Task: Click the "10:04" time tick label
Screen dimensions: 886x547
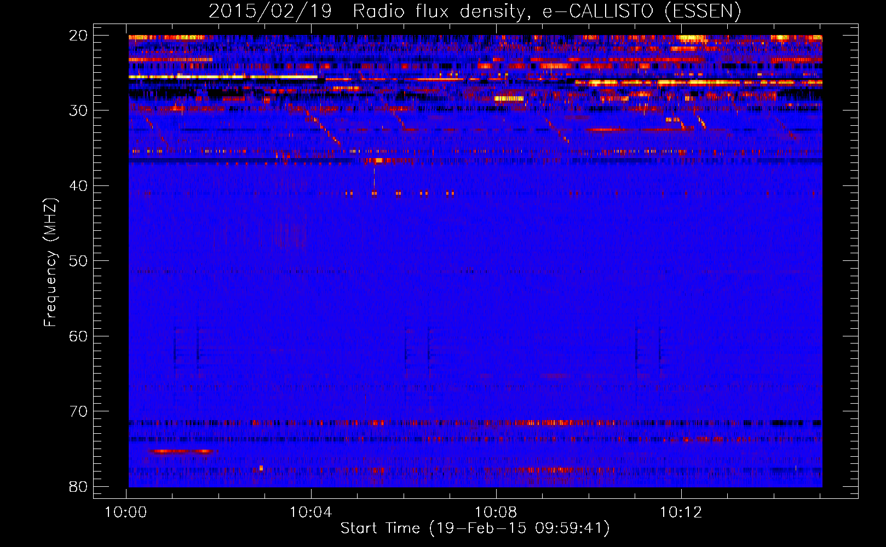Action: coord(311,513)
